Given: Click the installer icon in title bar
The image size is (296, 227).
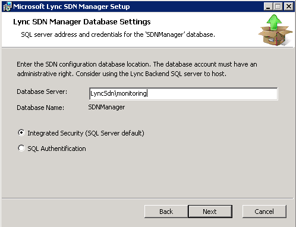Looking at the screenshot, I should [x=7, y=7].
